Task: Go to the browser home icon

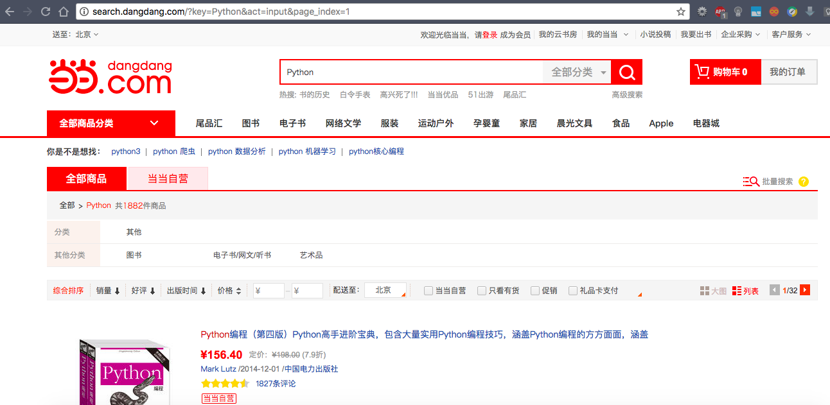Action: pos(63,12)
